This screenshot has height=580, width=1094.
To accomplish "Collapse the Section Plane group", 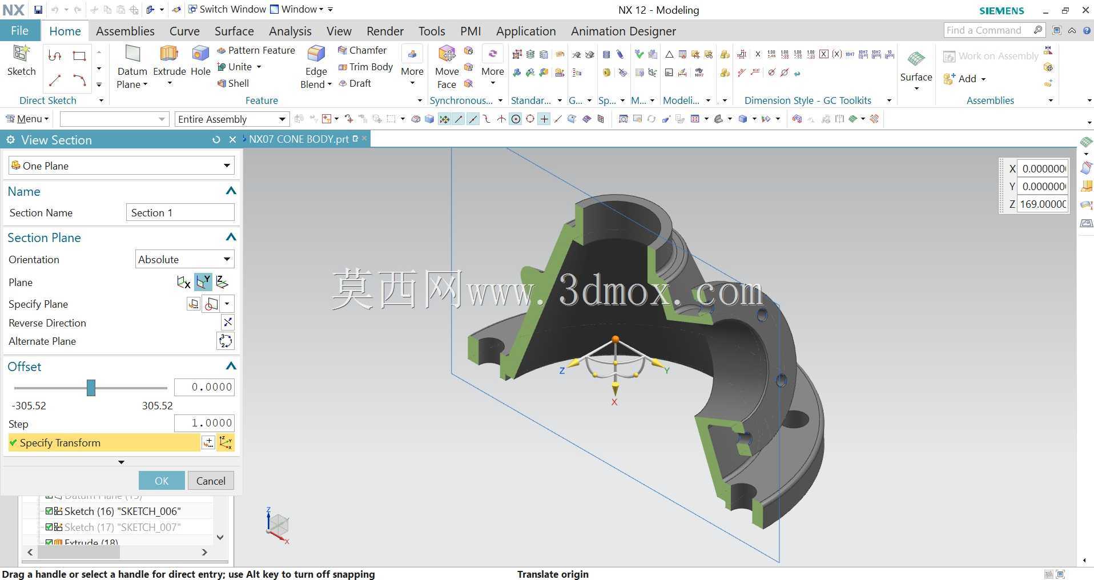I will (231, 237).
